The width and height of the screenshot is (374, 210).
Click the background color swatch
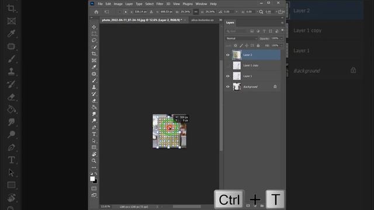(x=96, y=181)
